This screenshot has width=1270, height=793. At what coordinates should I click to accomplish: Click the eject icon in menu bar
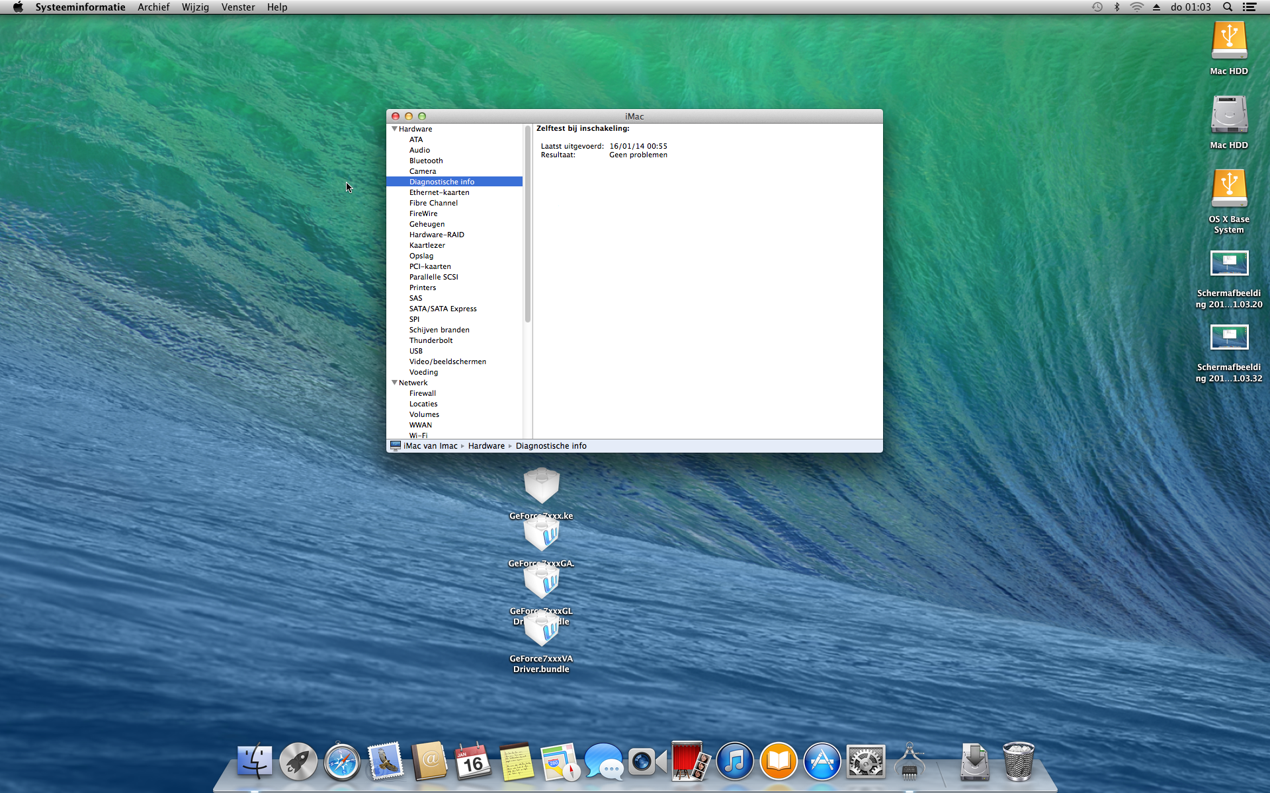1156,7
